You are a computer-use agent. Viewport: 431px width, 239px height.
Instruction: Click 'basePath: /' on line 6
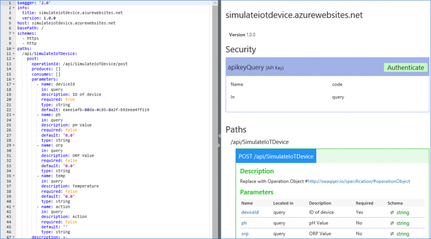(x=30, y=28)
